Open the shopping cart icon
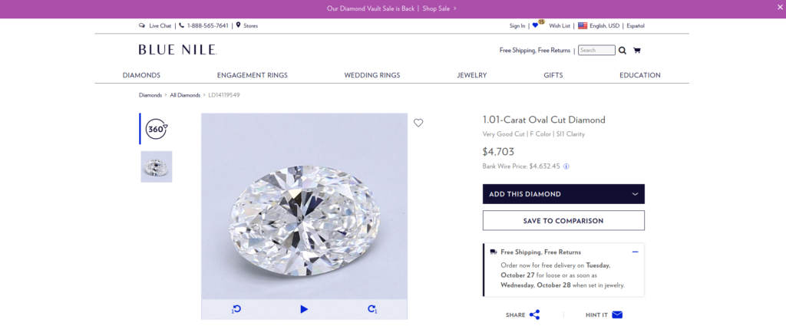 coord(637,51)
